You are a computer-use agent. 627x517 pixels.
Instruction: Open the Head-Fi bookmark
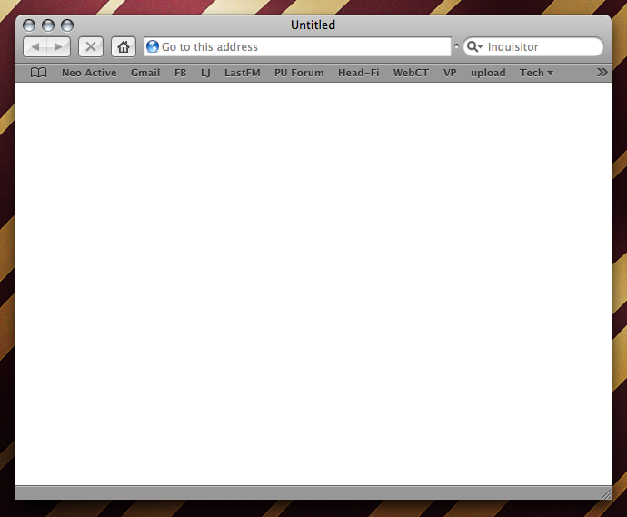(359, 73)
